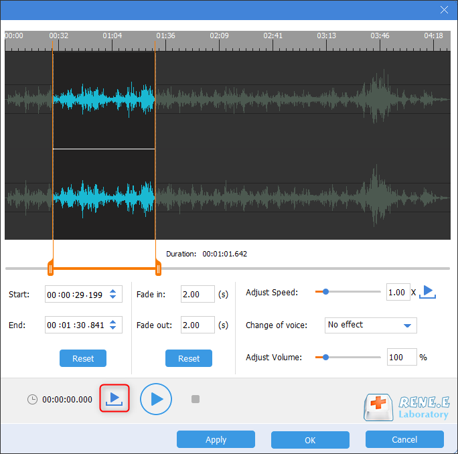Viewport: 458px width, 454px height.
Task: Close the dialog with the X button
Action: (444, 9)
